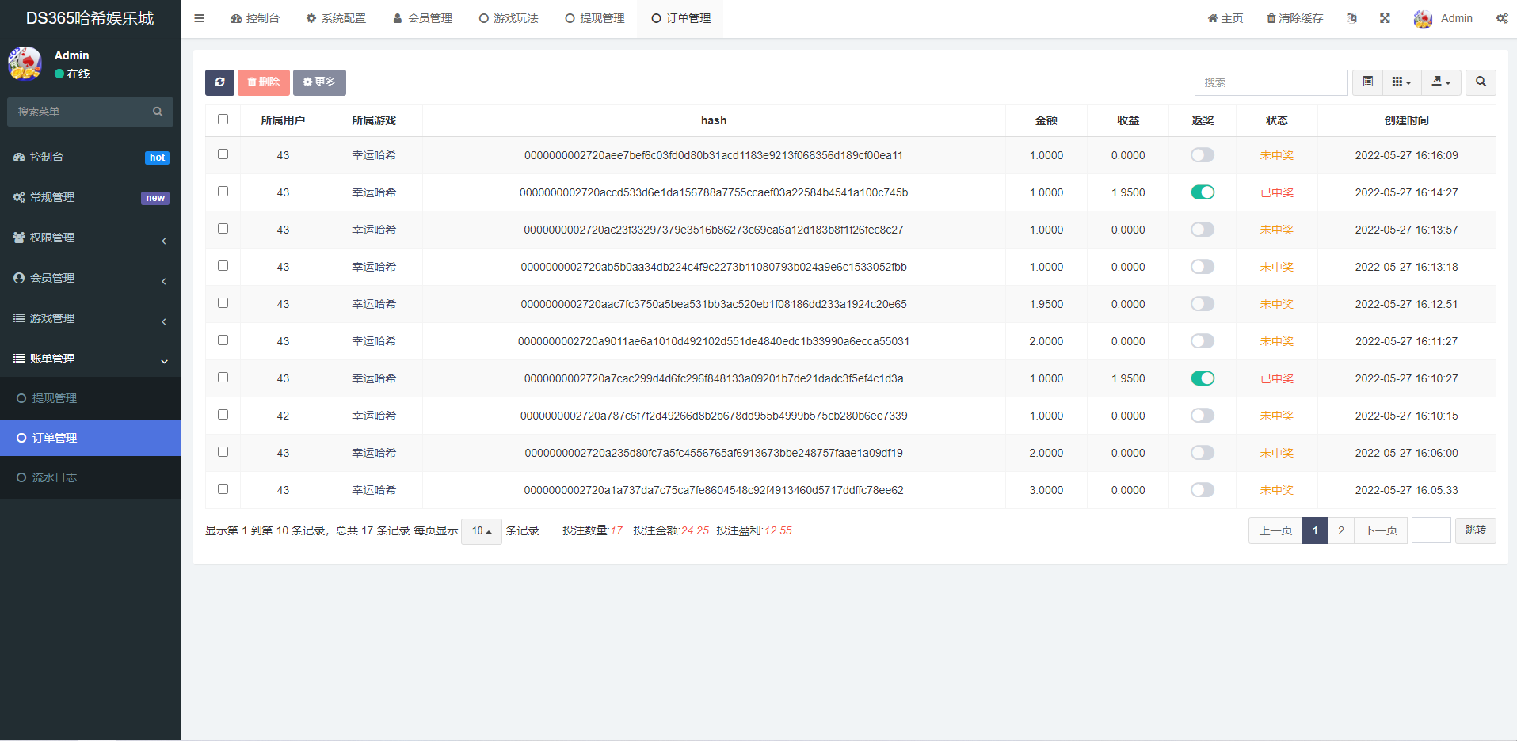Check the checkbox for user 42's order

click(223, 415)
